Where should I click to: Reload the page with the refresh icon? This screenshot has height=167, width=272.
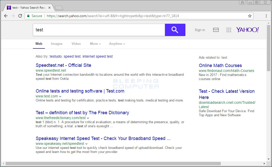(20, 16)
